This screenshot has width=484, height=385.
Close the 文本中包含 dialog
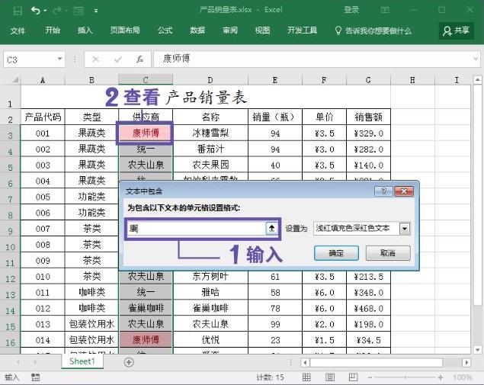point(404,191)
